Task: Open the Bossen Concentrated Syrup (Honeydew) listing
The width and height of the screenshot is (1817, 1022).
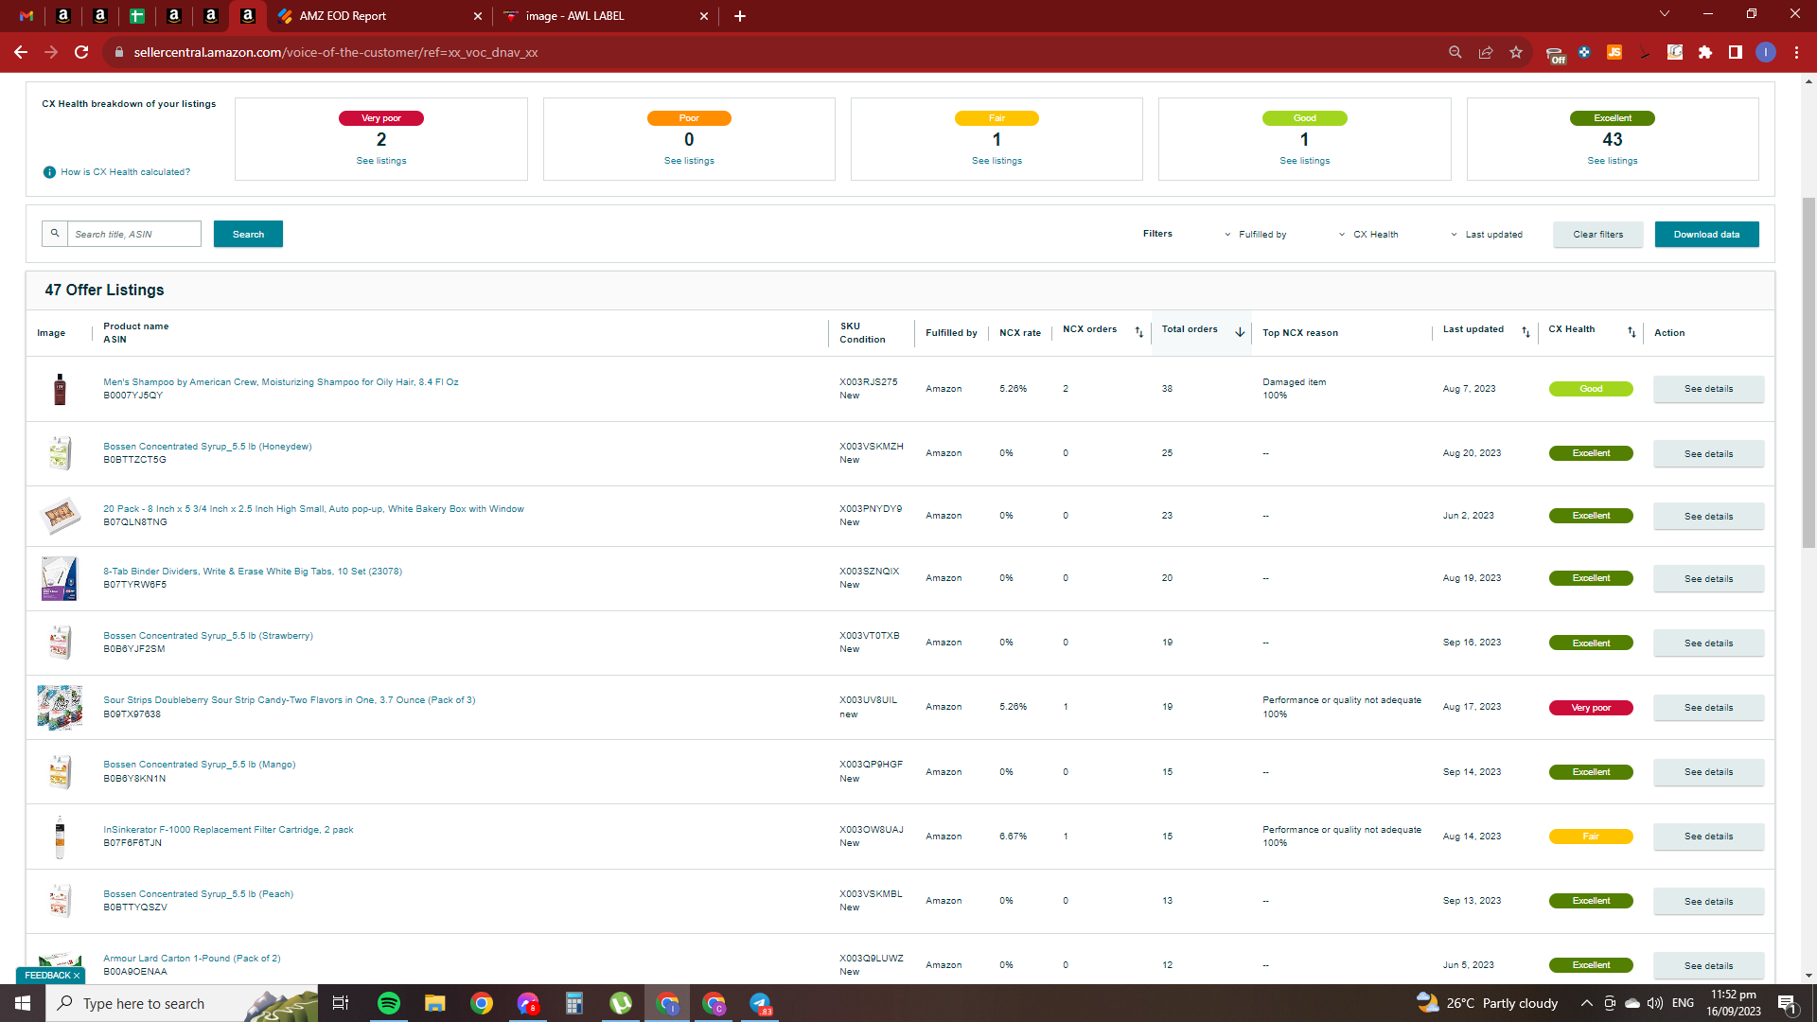Action: pos(207,447)
